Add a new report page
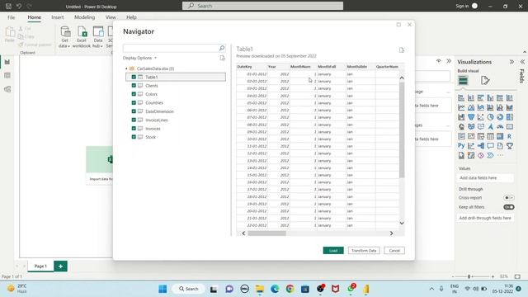 coord(60,266)
